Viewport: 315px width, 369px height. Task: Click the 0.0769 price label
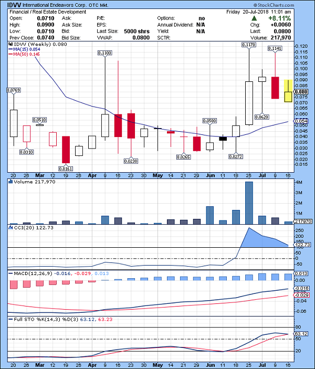pos(14,90)
